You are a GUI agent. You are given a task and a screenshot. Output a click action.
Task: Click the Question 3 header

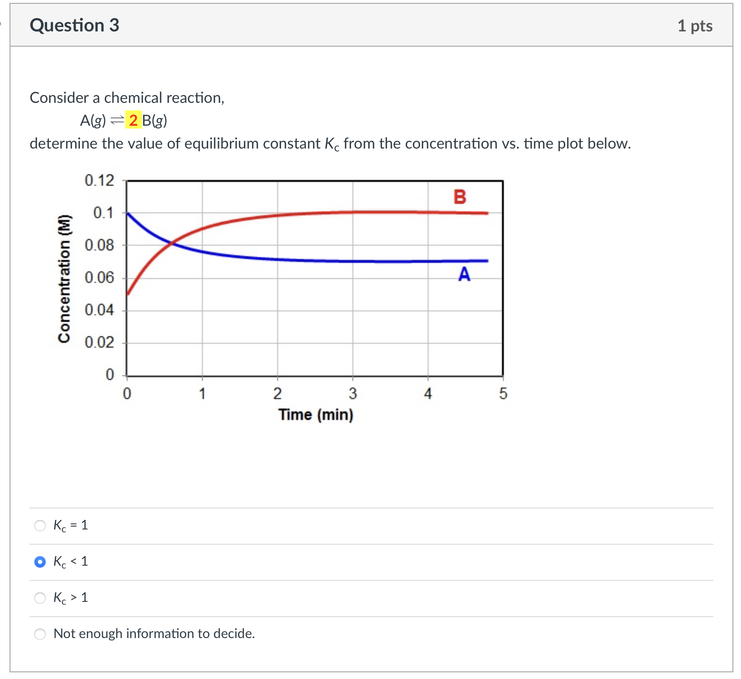point(74,25)
